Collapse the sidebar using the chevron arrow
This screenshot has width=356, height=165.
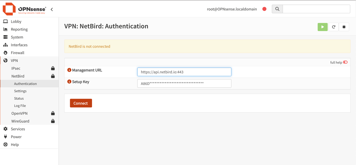[52, 9]
